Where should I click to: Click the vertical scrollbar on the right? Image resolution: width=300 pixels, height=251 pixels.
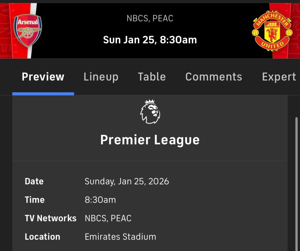coord(296,176)
